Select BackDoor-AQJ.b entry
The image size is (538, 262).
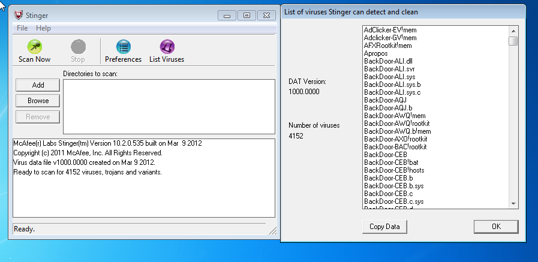coord(388,108)
